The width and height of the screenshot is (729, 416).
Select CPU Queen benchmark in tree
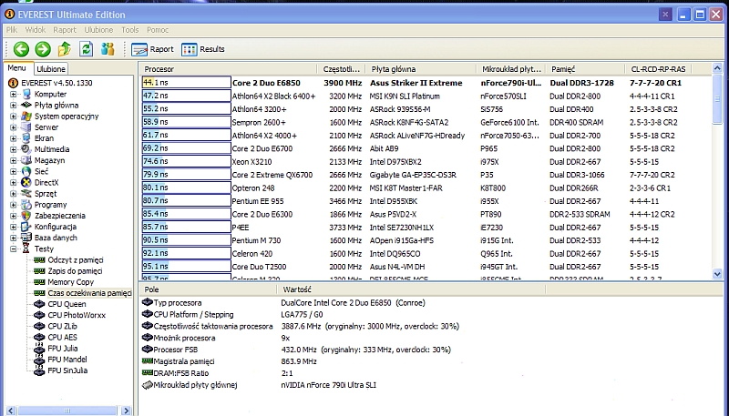click(x=66, y=304)
